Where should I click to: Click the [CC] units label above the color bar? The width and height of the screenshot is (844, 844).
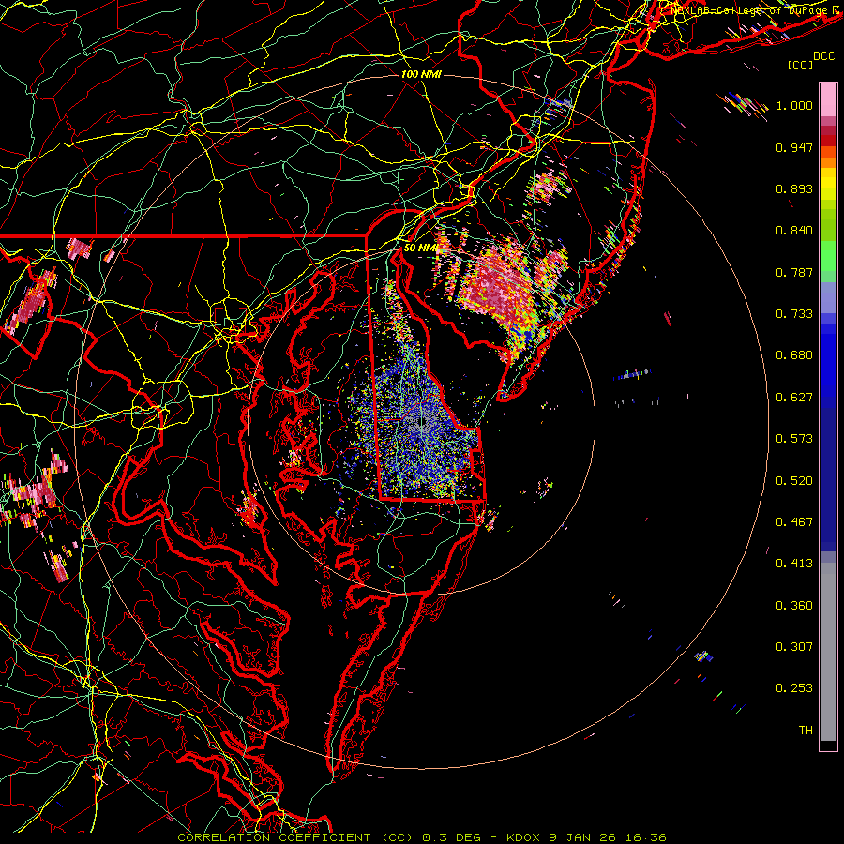(x=801, y=65)
